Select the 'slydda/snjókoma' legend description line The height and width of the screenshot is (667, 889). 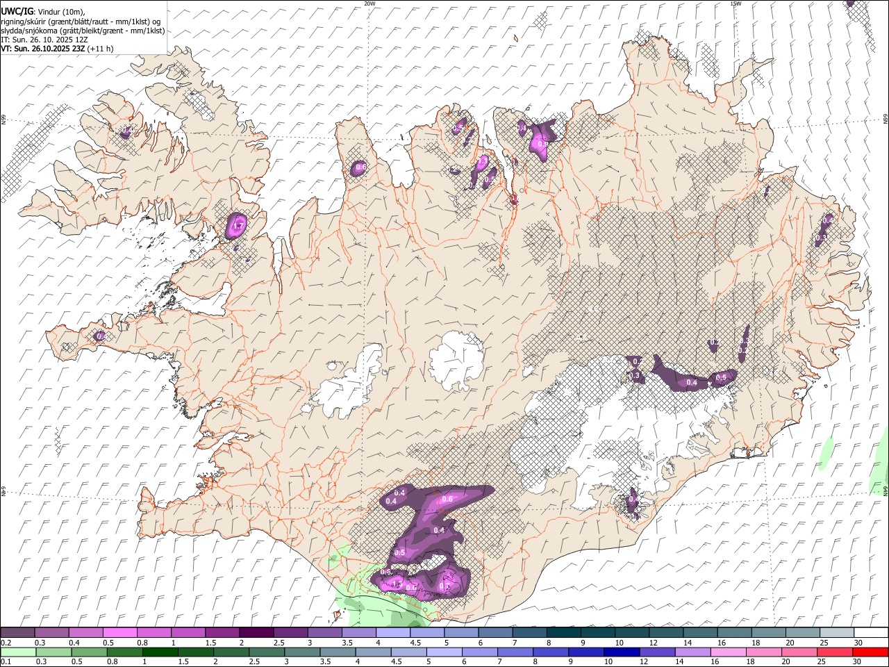(x=83, y=31)
